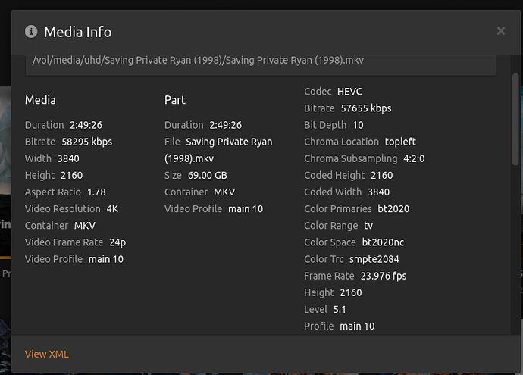Close the Media Info dialog
Image resolution: width=523 pixels, height=375 pixels.
coord(500,31)
